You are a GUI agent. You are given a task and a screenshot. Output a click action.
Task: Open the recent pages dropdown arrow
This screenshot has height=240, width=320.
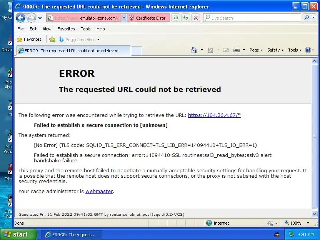[40, 18]
